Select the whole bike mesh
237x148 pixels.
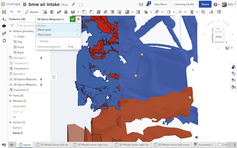[x=19, y=106]
